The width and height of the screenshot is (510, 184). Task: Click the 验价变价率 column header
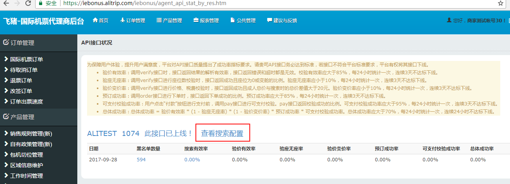pyautogui.click(x=339, y=149)
